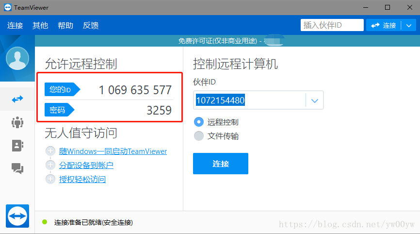Open 随Windows一同启动TeamViewer link
The height and width of the screenshot is (234, 420).
(x=113, y=151)
